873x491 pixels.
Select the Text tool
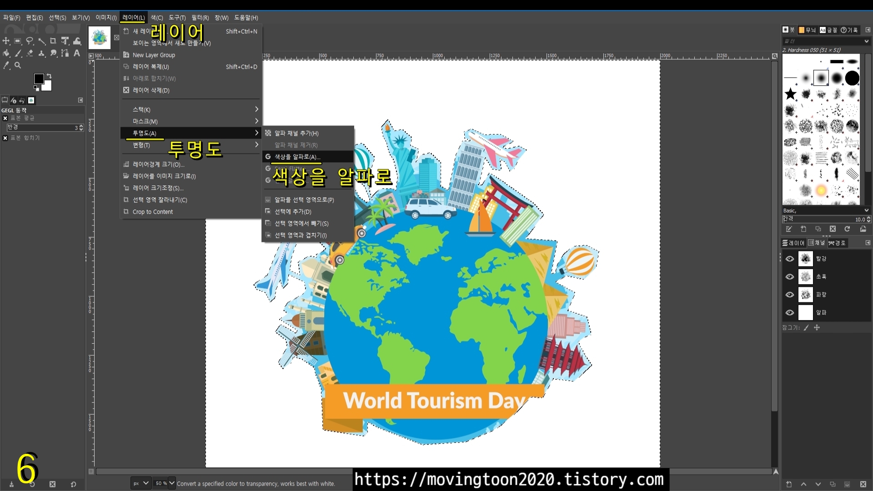click(77, 53)
